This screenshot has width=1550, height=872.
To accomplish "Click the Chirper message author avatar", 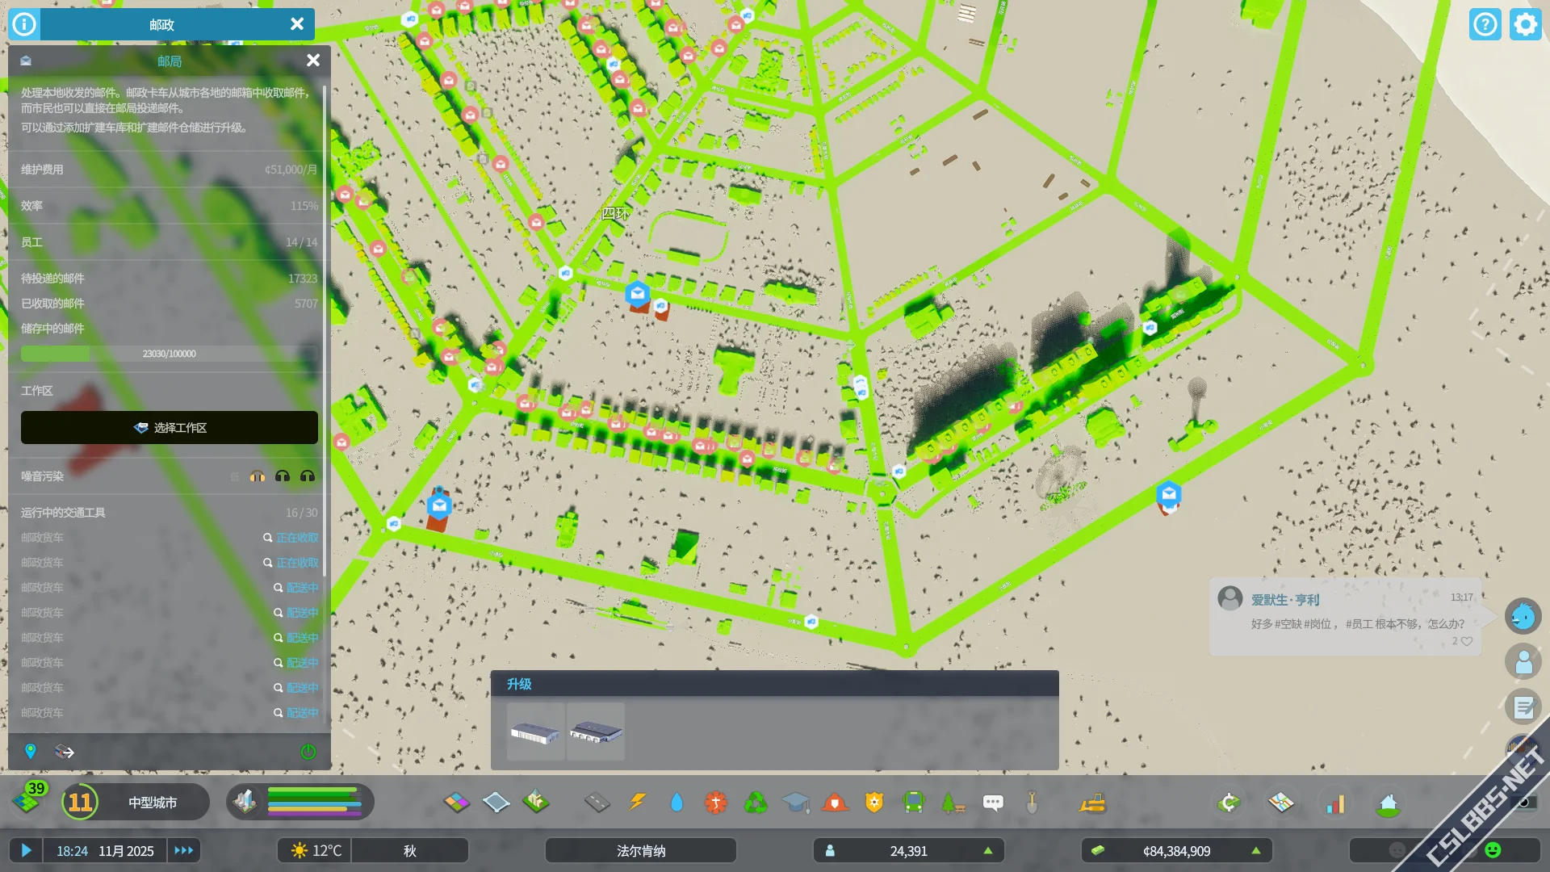I will 1230,599.
